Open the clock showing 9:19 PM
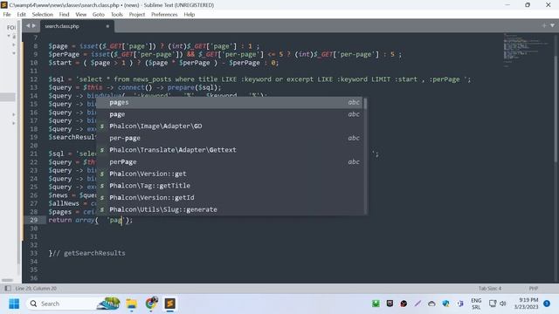 [x=526, y=304]
